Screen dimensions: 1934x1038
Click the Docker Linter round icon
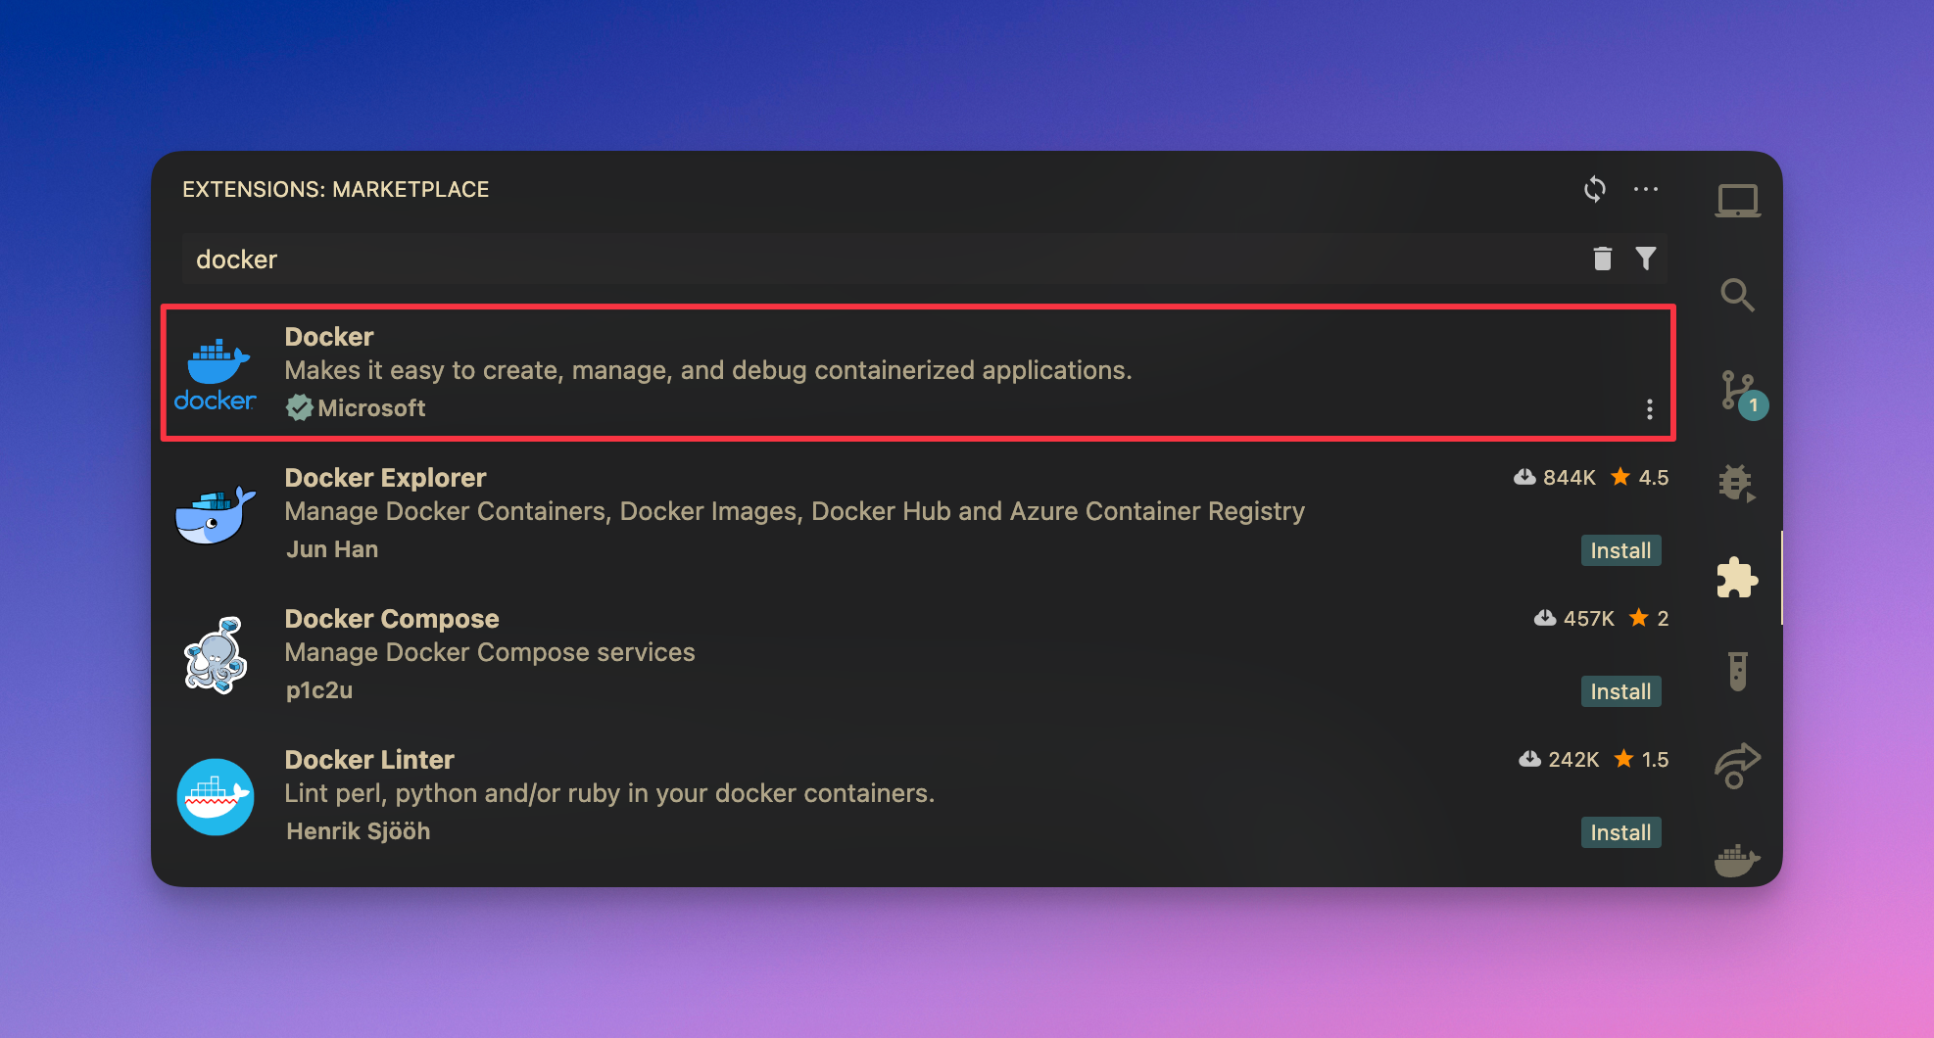click(x=216, y=797)
